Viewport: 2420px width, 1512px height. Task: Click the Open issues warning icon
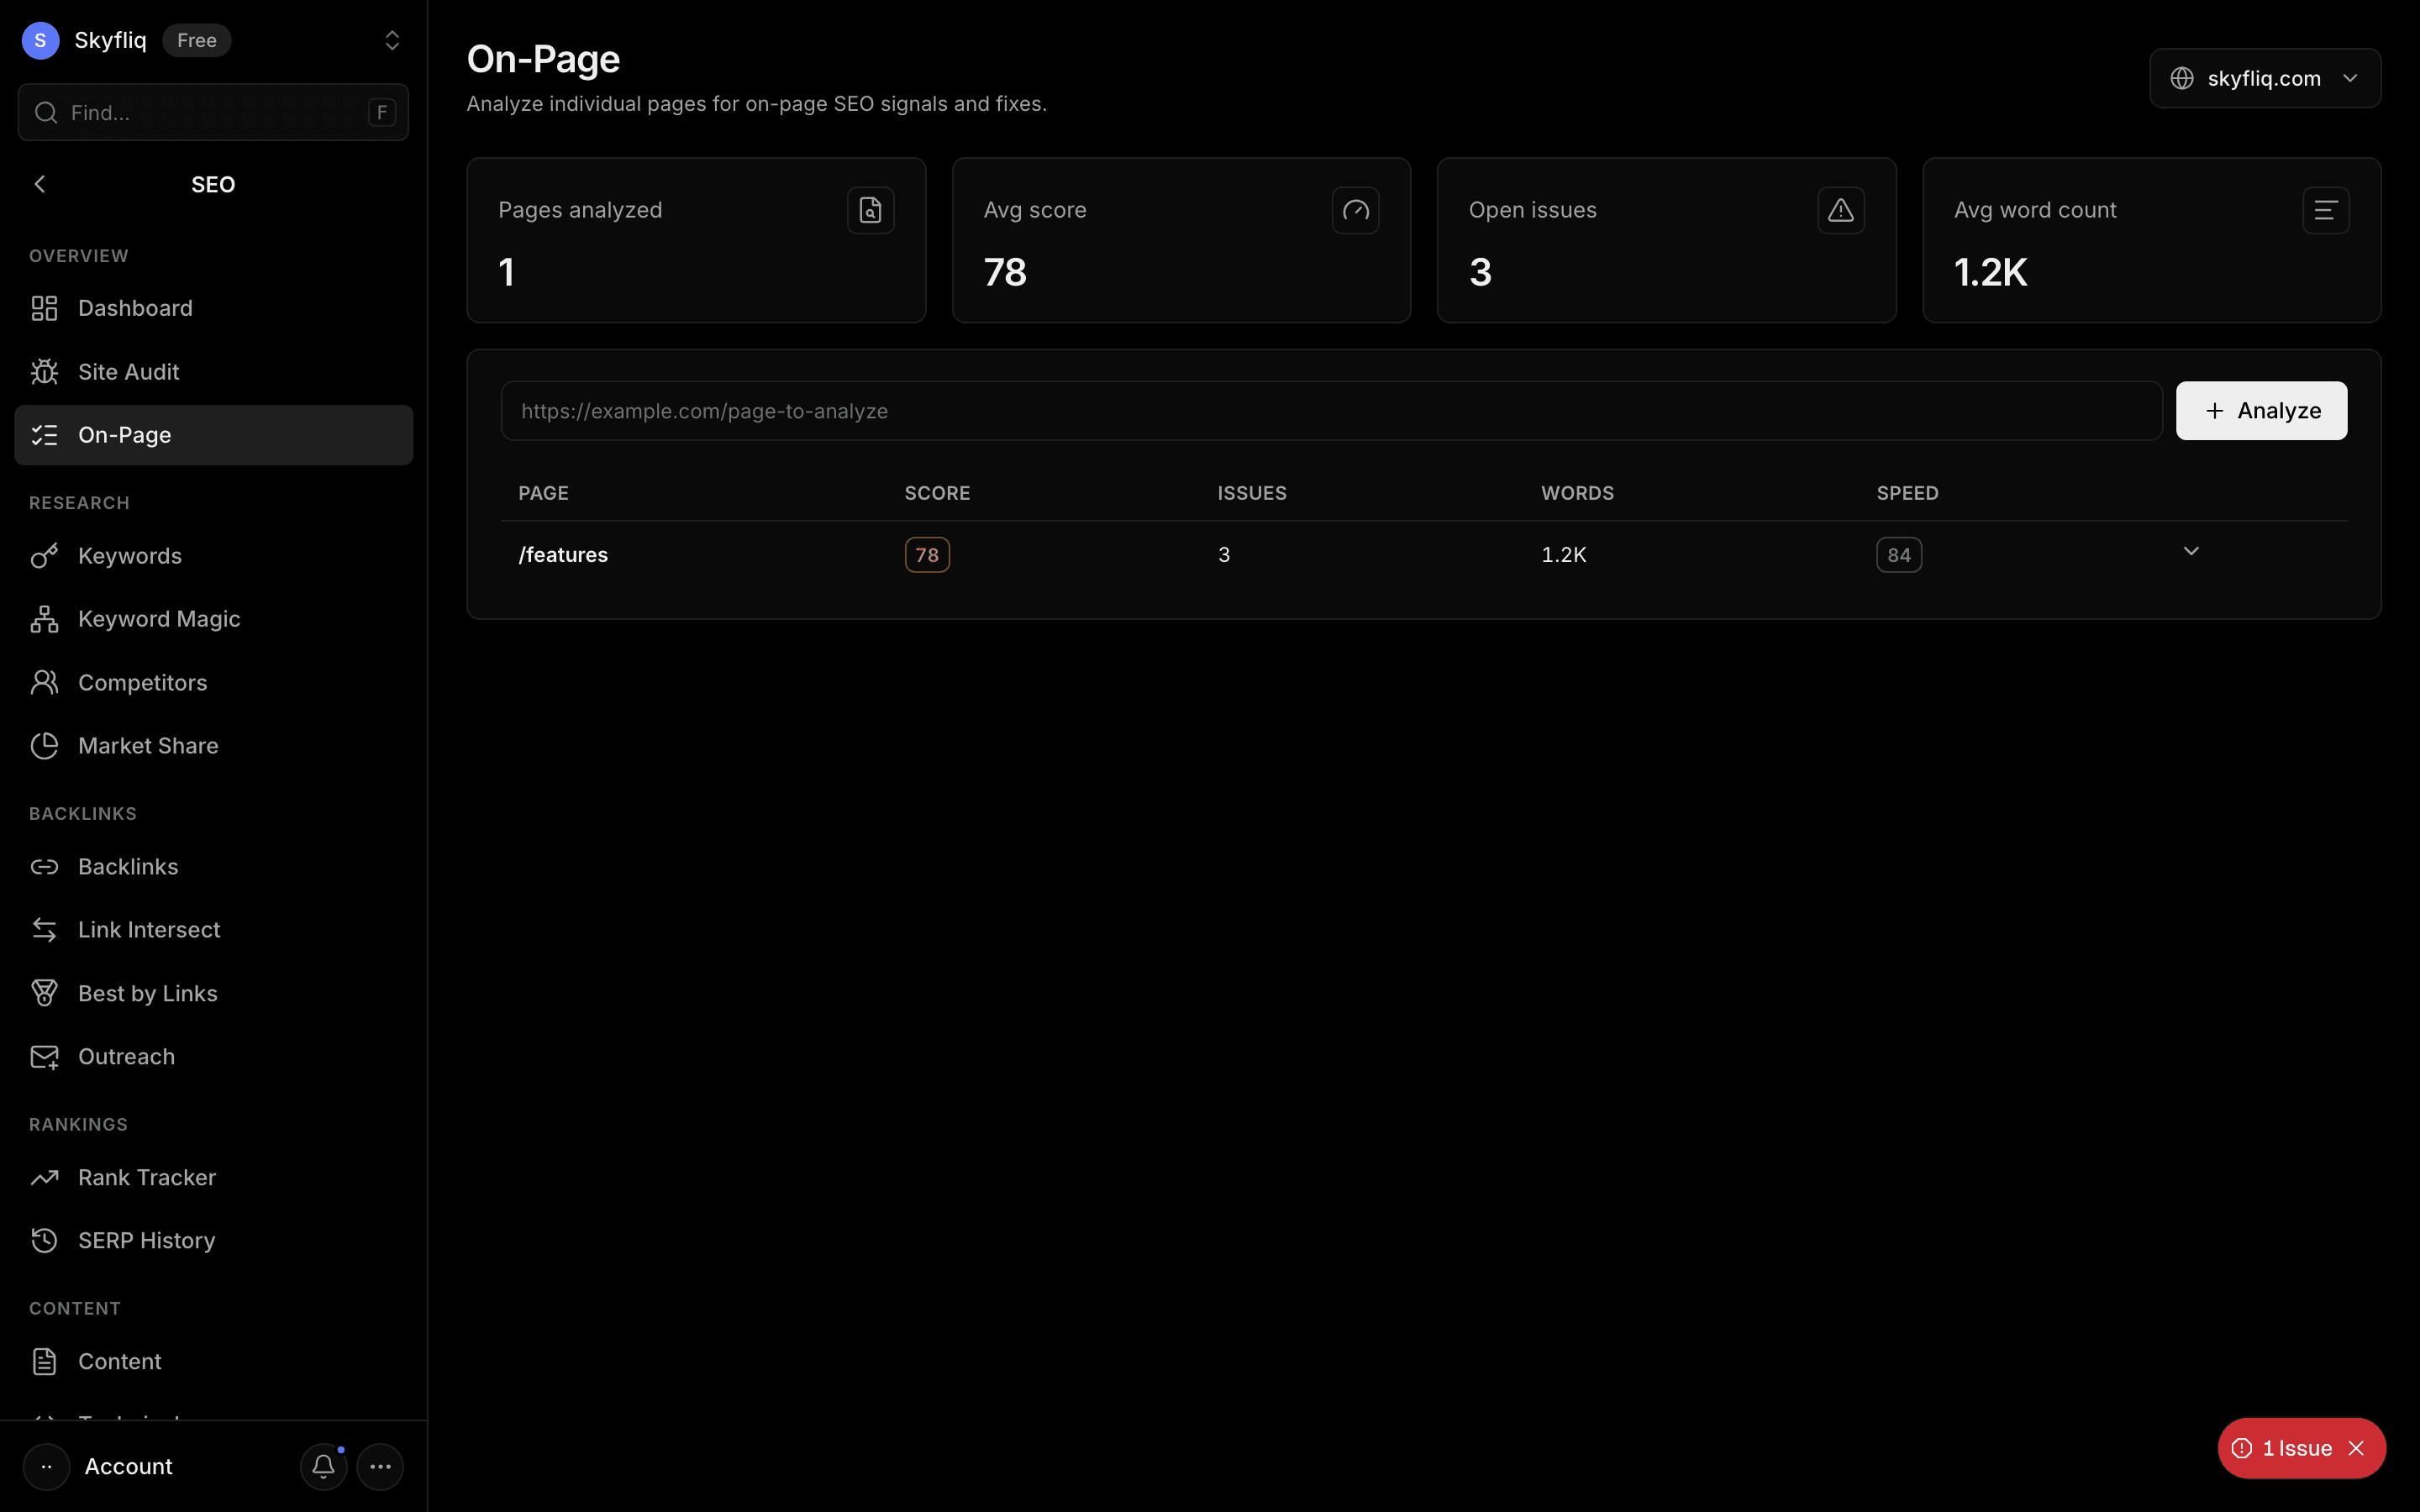1840,210
